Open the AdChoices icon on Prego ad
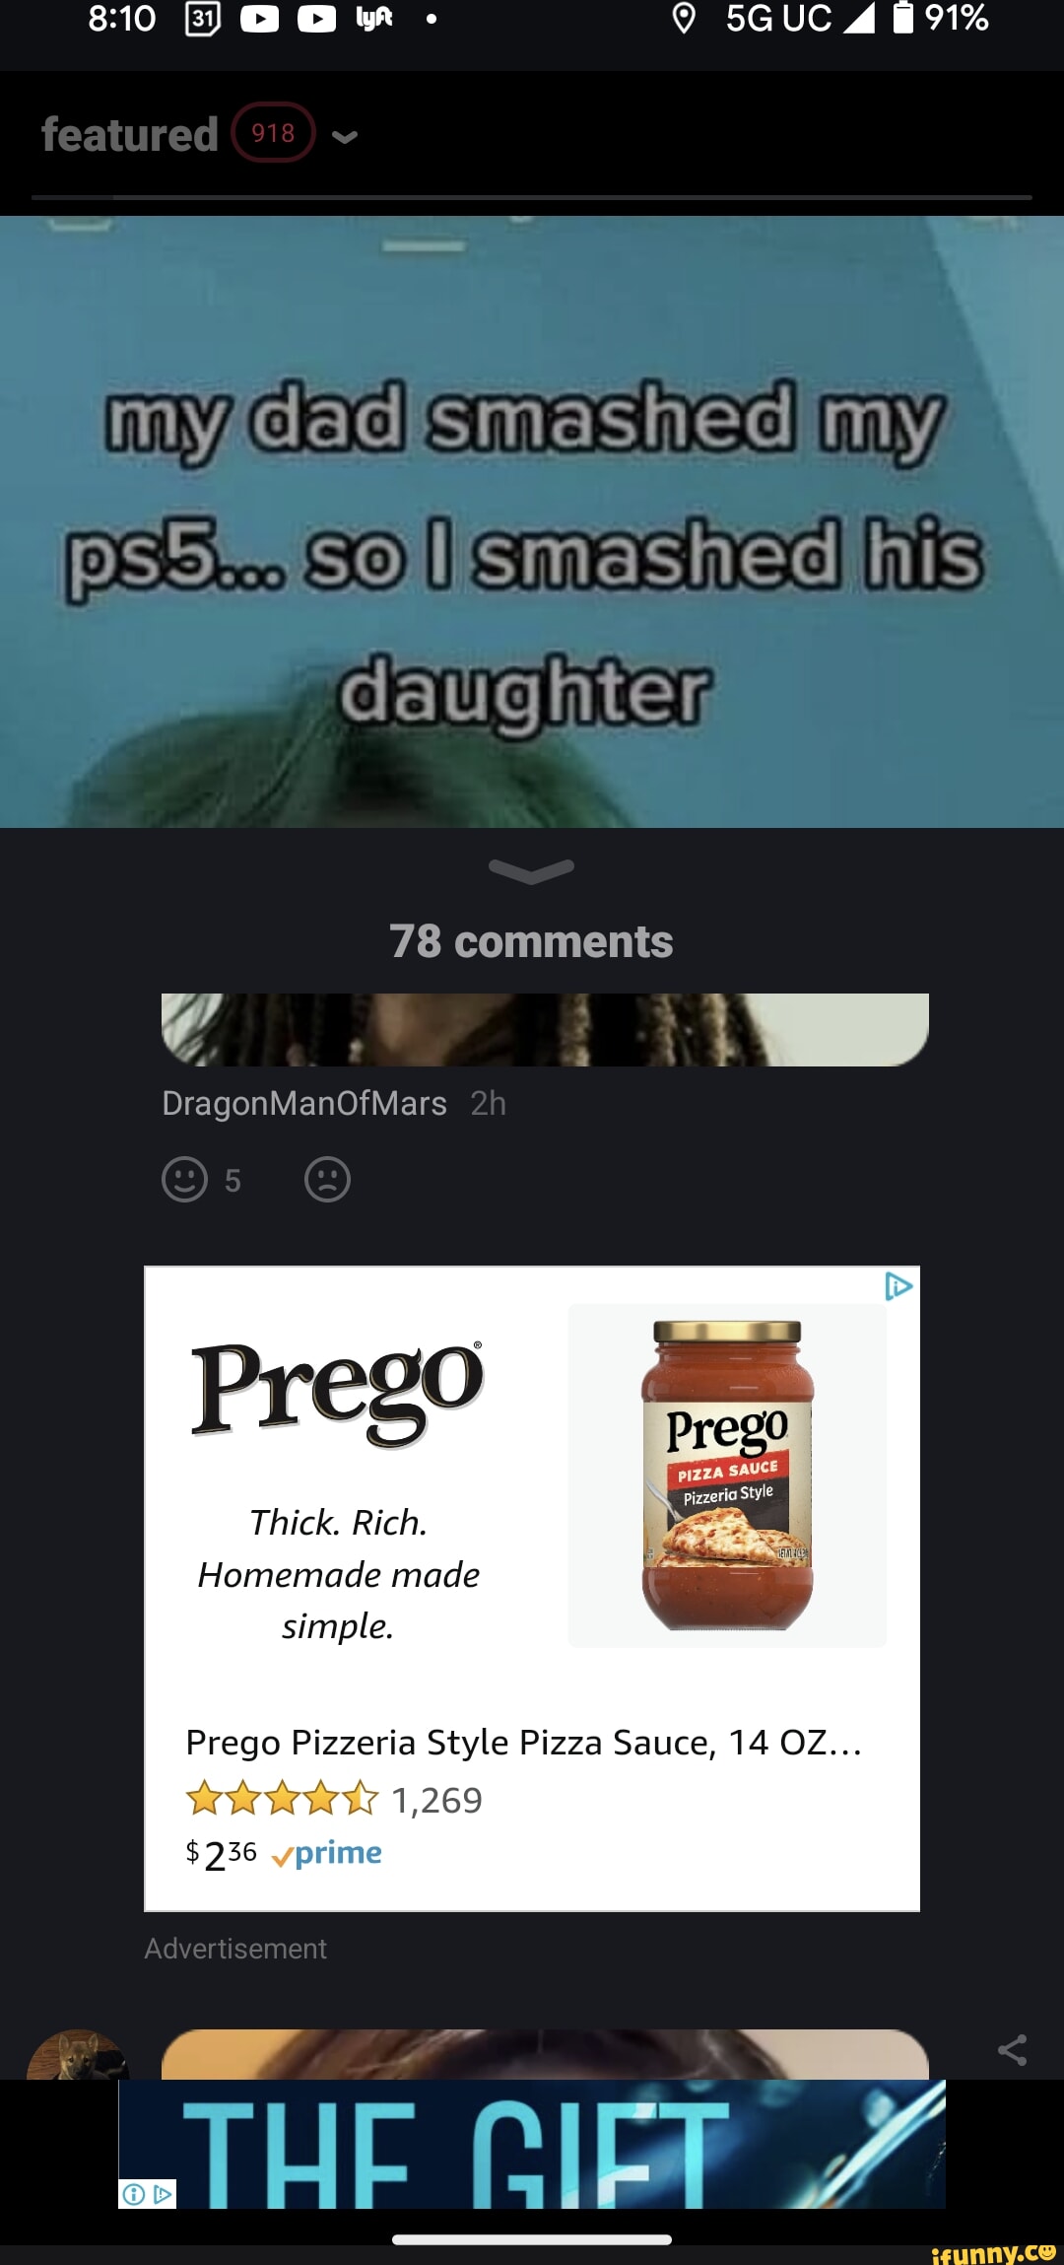1064x2265 pixels. tap(898, 1286)
